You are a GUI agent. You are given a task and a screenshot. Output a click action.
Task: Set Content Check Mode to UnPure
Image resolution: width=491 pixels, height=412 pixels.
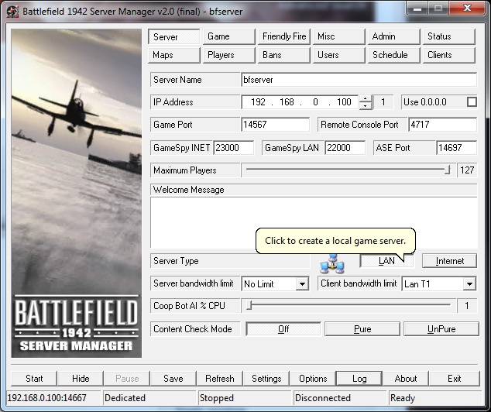441,329
